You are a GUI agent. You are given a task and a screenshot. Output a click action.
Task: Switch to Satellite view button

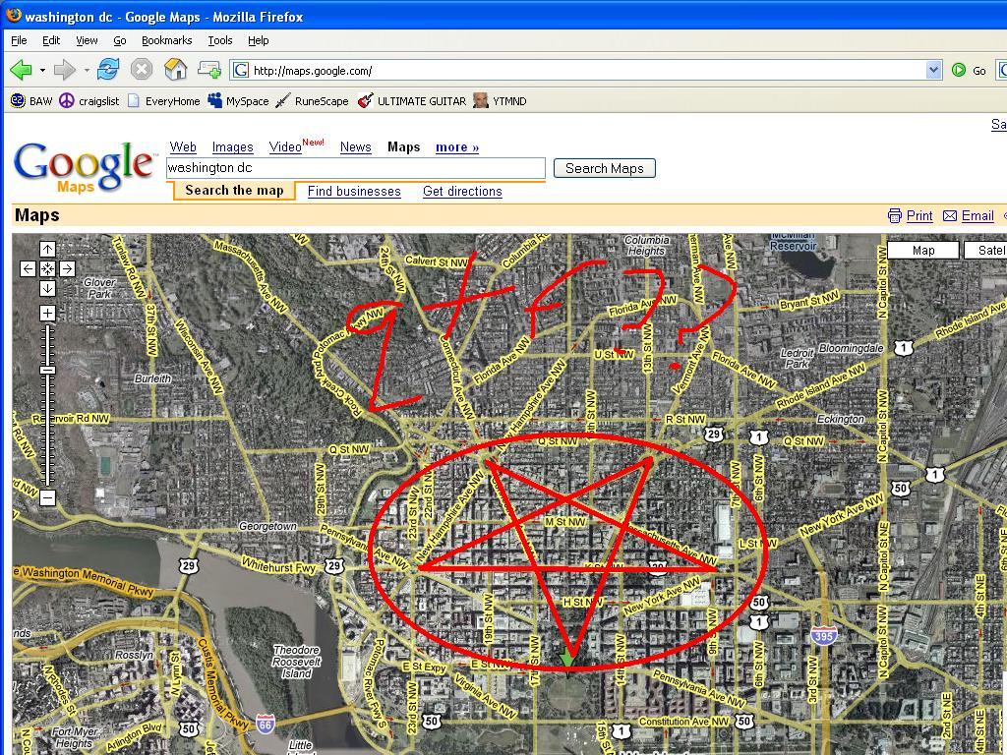point(985,251)
